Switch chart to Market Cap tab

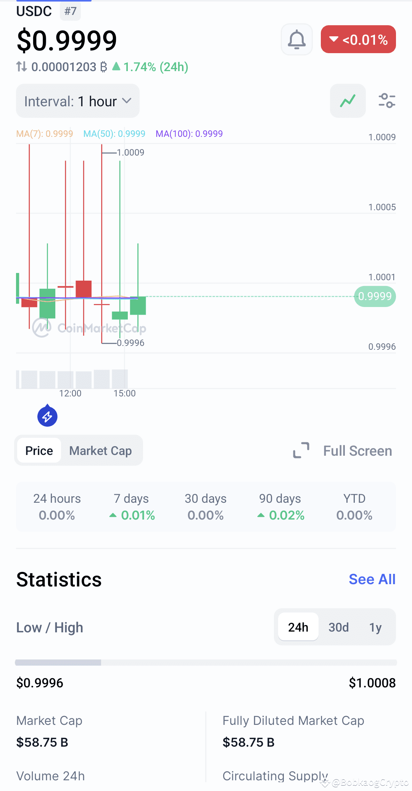click(x=101, y=451)
